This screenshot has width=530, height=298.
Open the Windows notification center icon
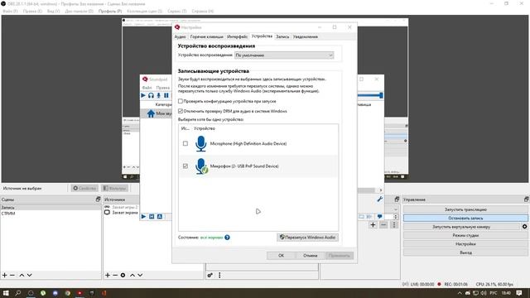(519, 293)
